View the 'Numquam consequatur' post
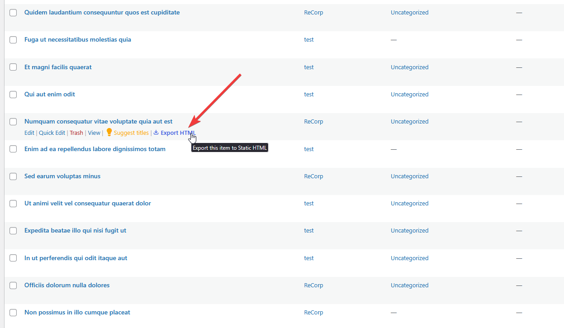The image size is (564, 328). 94,133
